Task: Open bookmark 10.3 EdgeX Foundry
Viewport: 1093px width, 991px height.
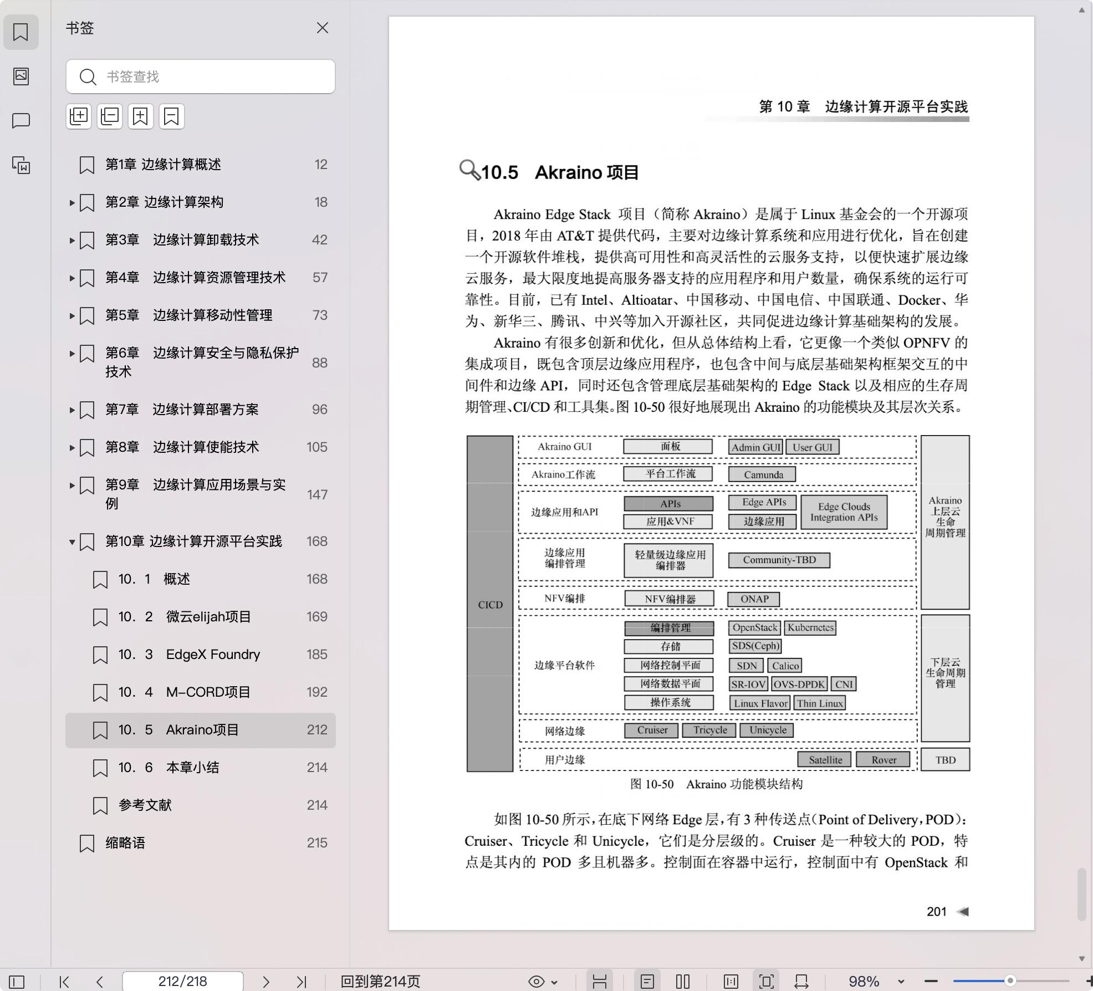Action: point(201,655)
